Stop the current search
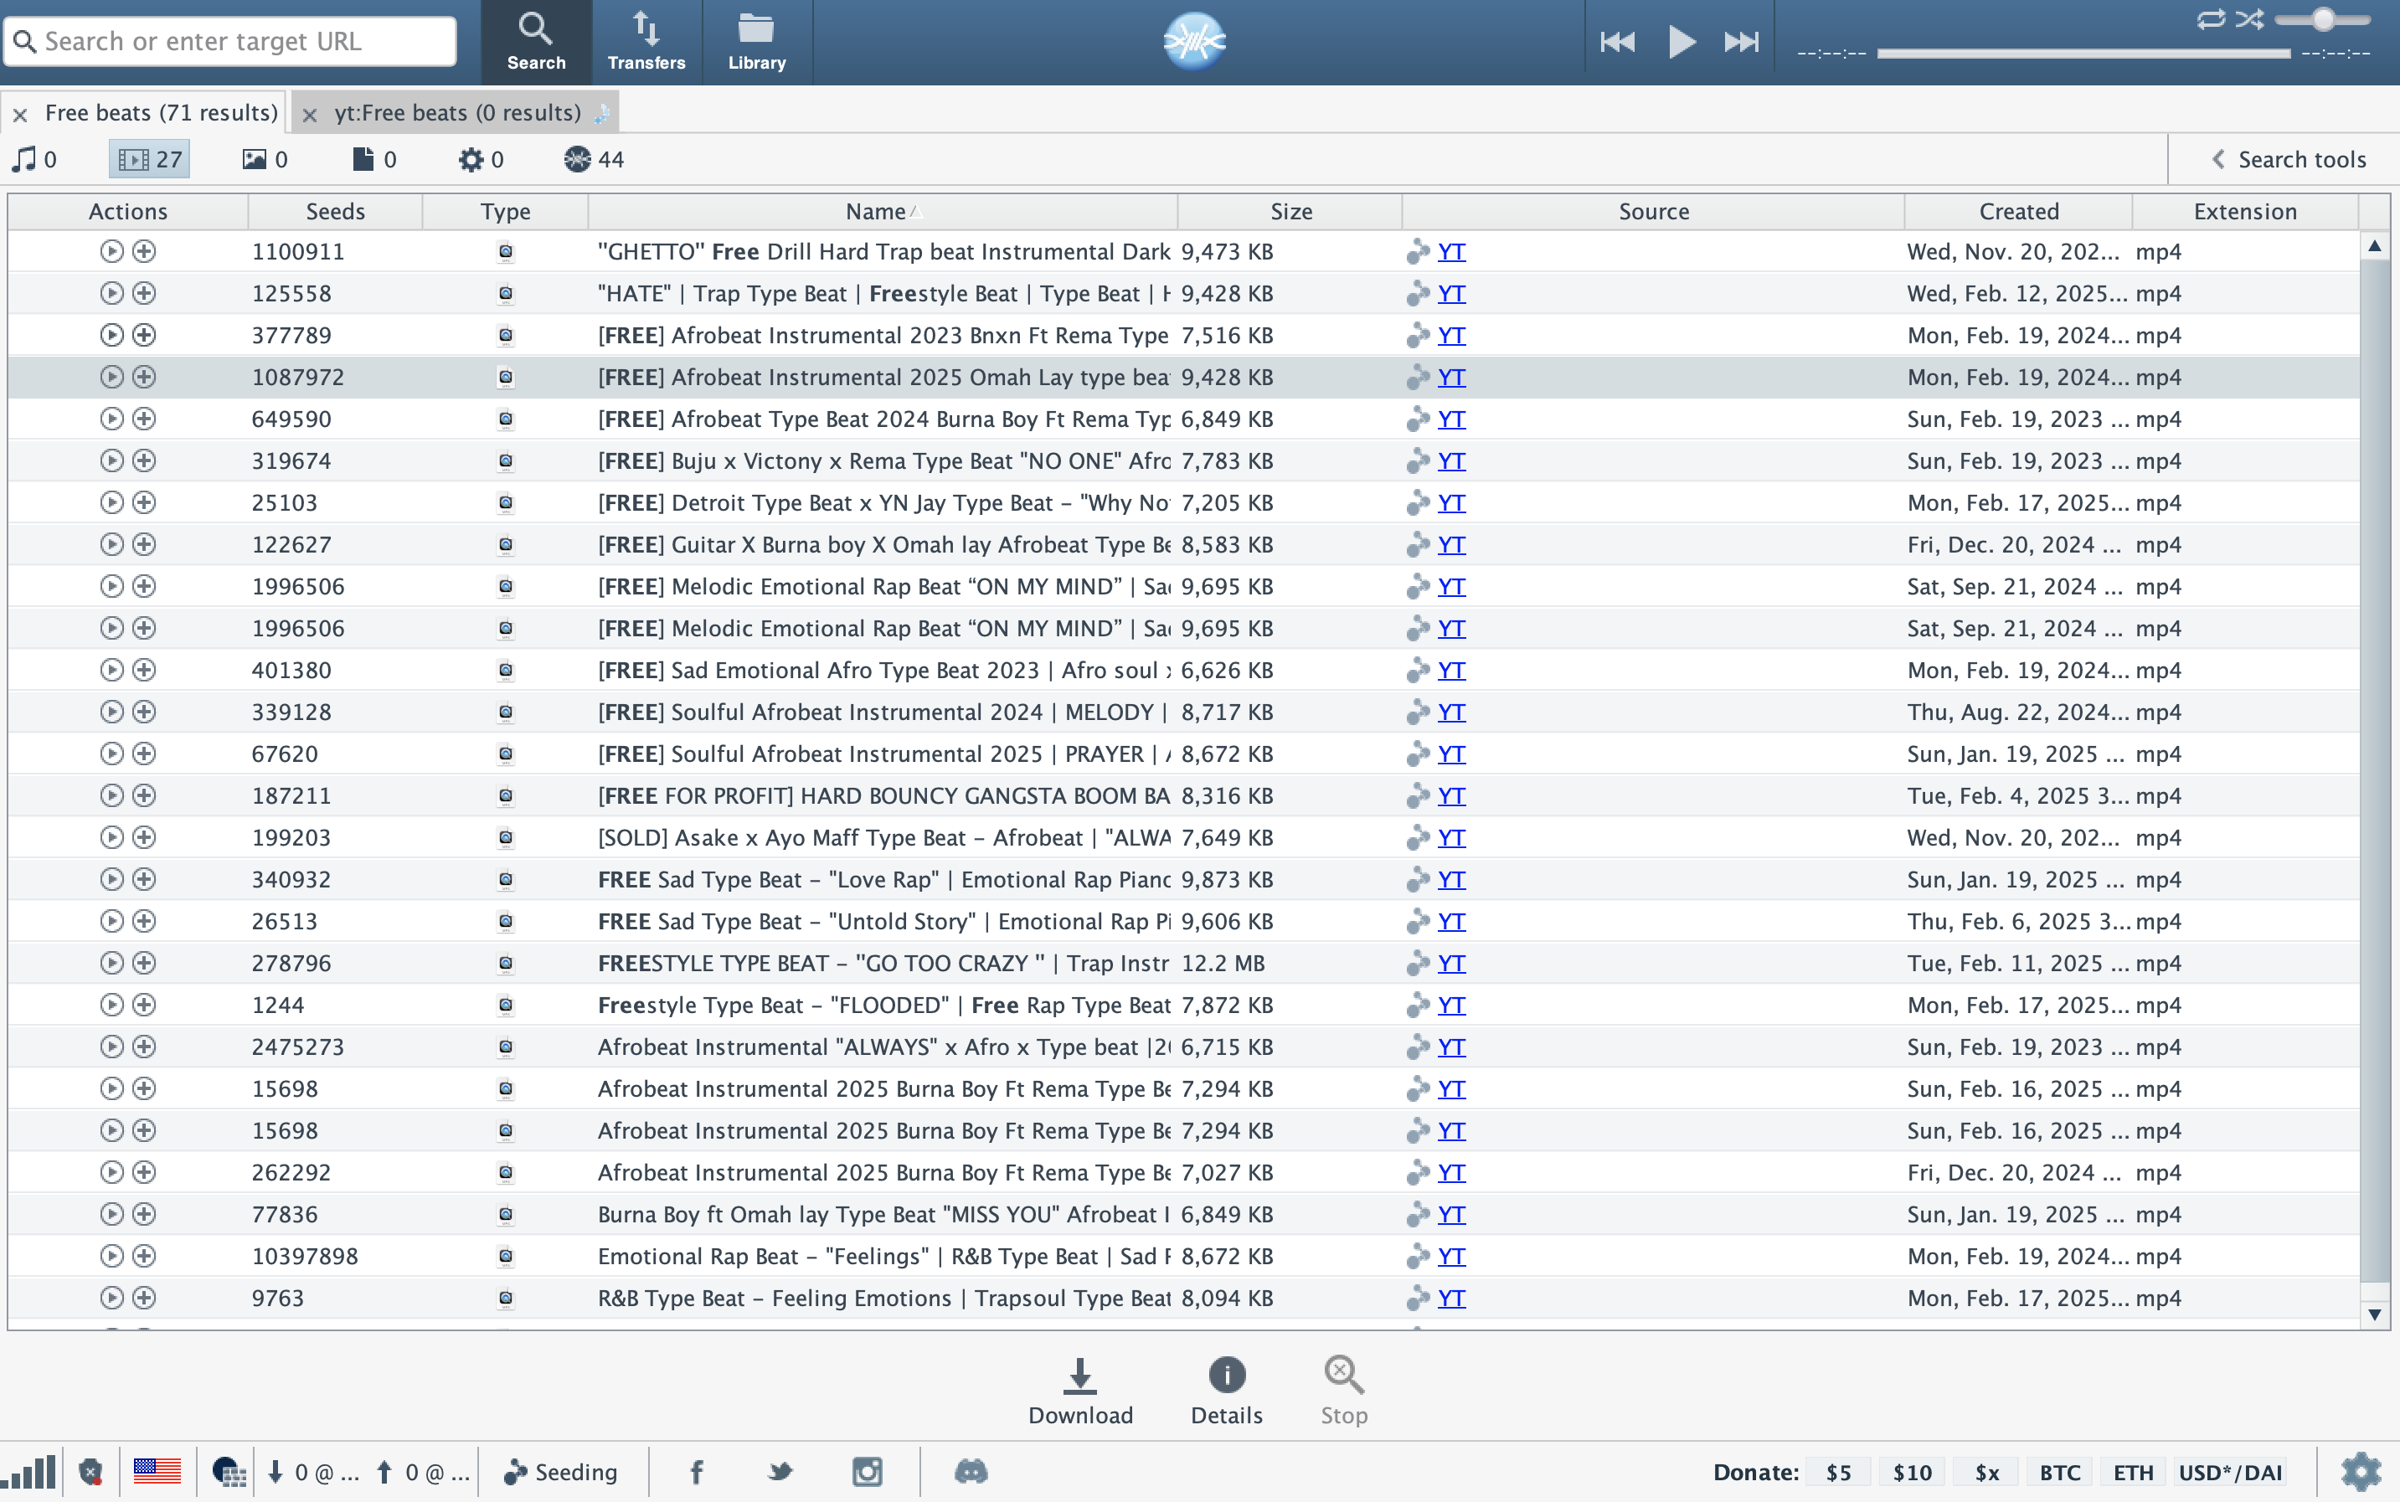Image resolution: width=2400 pixels, height=1502 pixels. pyautogui.click(x=1344, y=1391)
